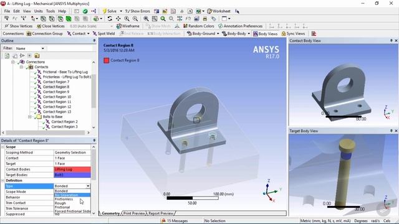Choose No Separation in Type list
Image resolution: width=399 pixels, height=224 pixels.
[x=72, y=195]
